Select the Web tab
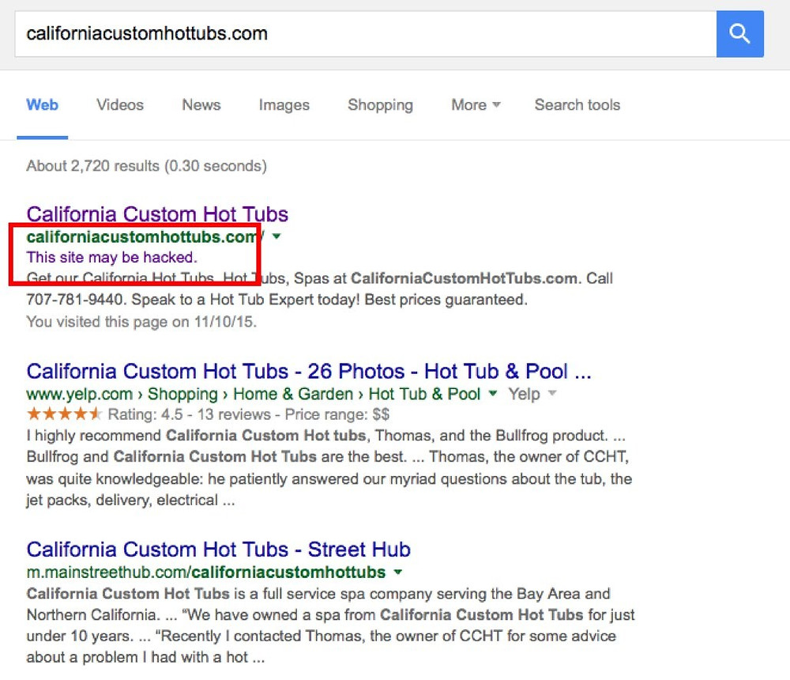The height and width of the screenshot is (680, 790). tap(43, 105)
